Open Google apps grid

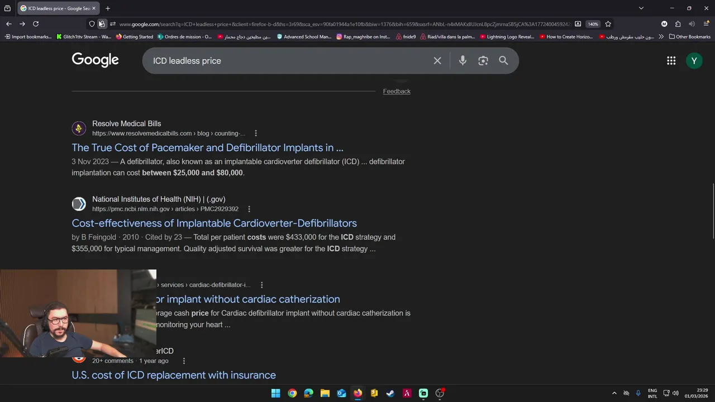671,61
